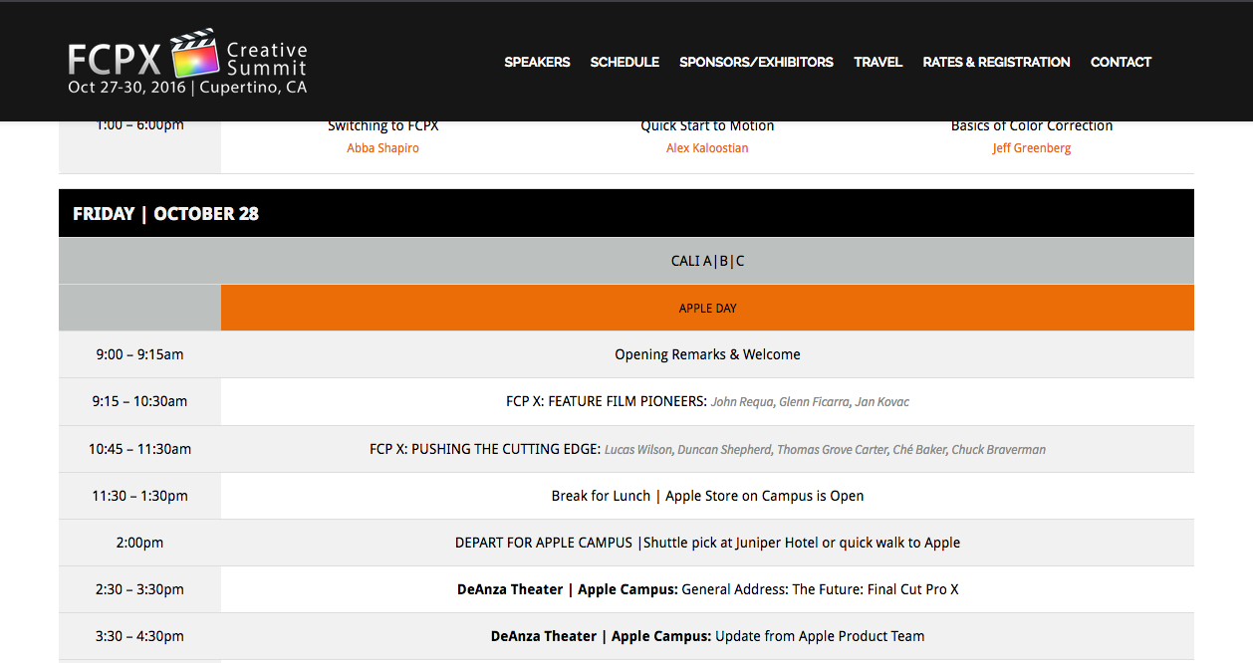Select the TRAVEL navigation link
1253x663 pixels.
click(x=877, y=62)
